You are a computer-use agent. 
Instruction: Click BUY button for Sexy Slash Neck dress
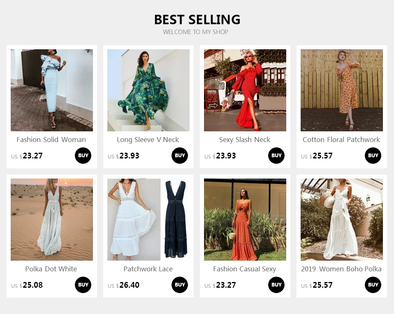tap(276, 156)
